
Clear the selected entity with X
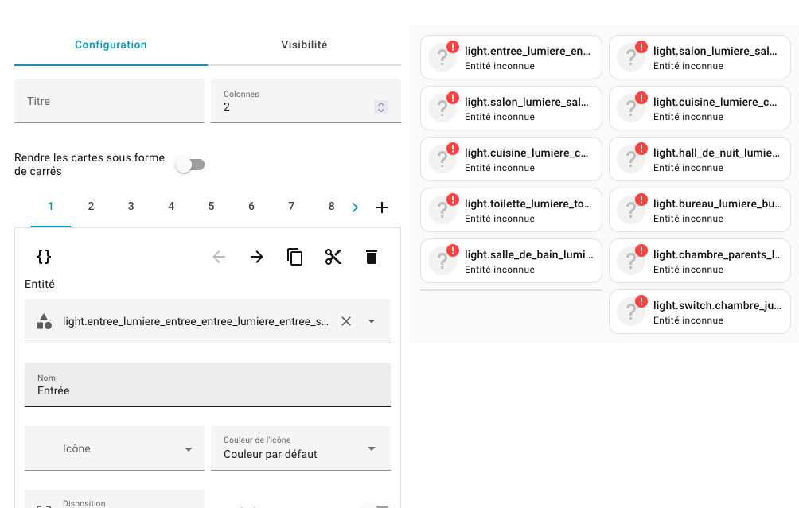(346, 321)
